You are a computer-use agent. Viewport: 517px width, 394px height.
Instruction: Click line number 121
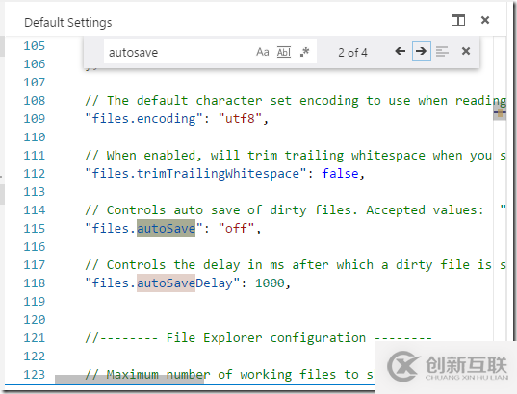tap(35, 338)
